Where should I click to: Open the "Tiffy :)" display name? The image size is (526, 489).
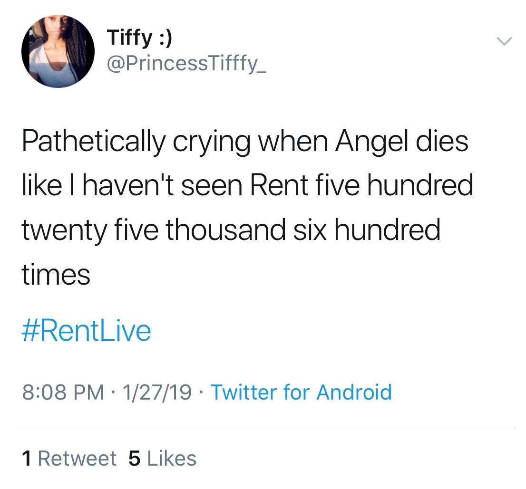tap(139, 38)
